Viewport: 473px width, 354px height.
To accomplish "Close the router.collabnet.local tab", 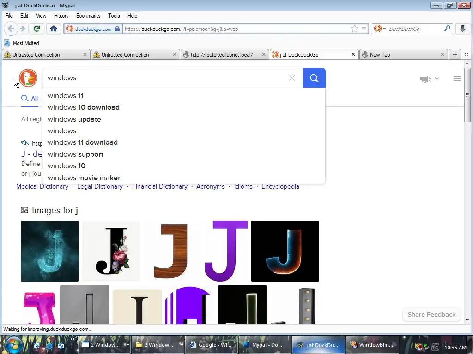I will tap(263, 54).
